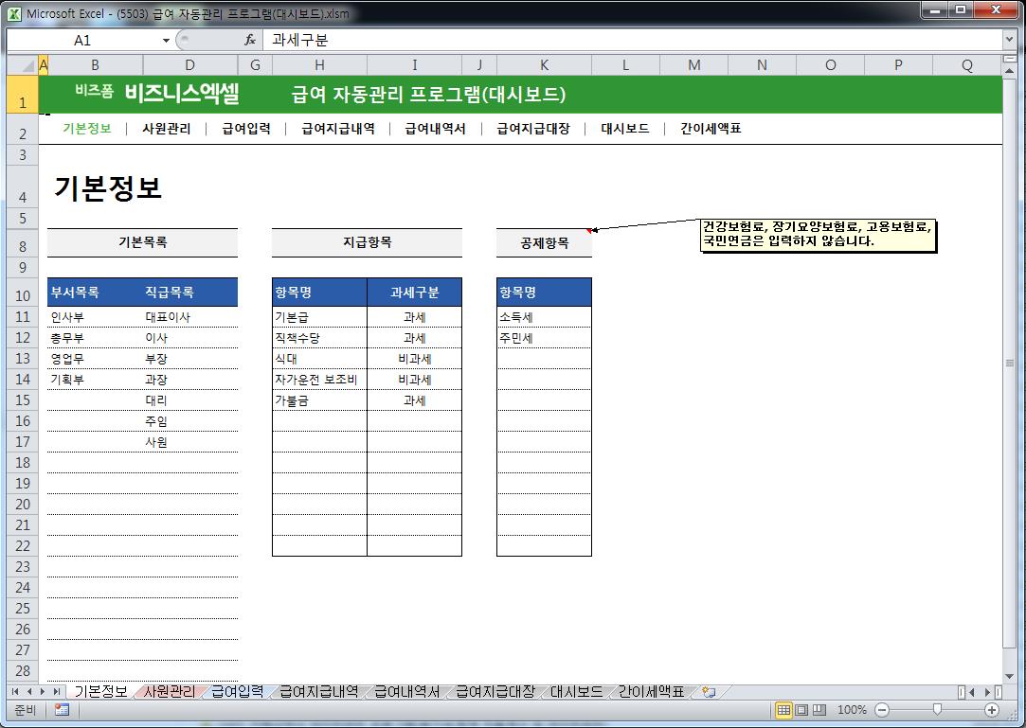
Task: Click the 직책수당 cell
Action: pyautogui.click(x=319, y=338)
